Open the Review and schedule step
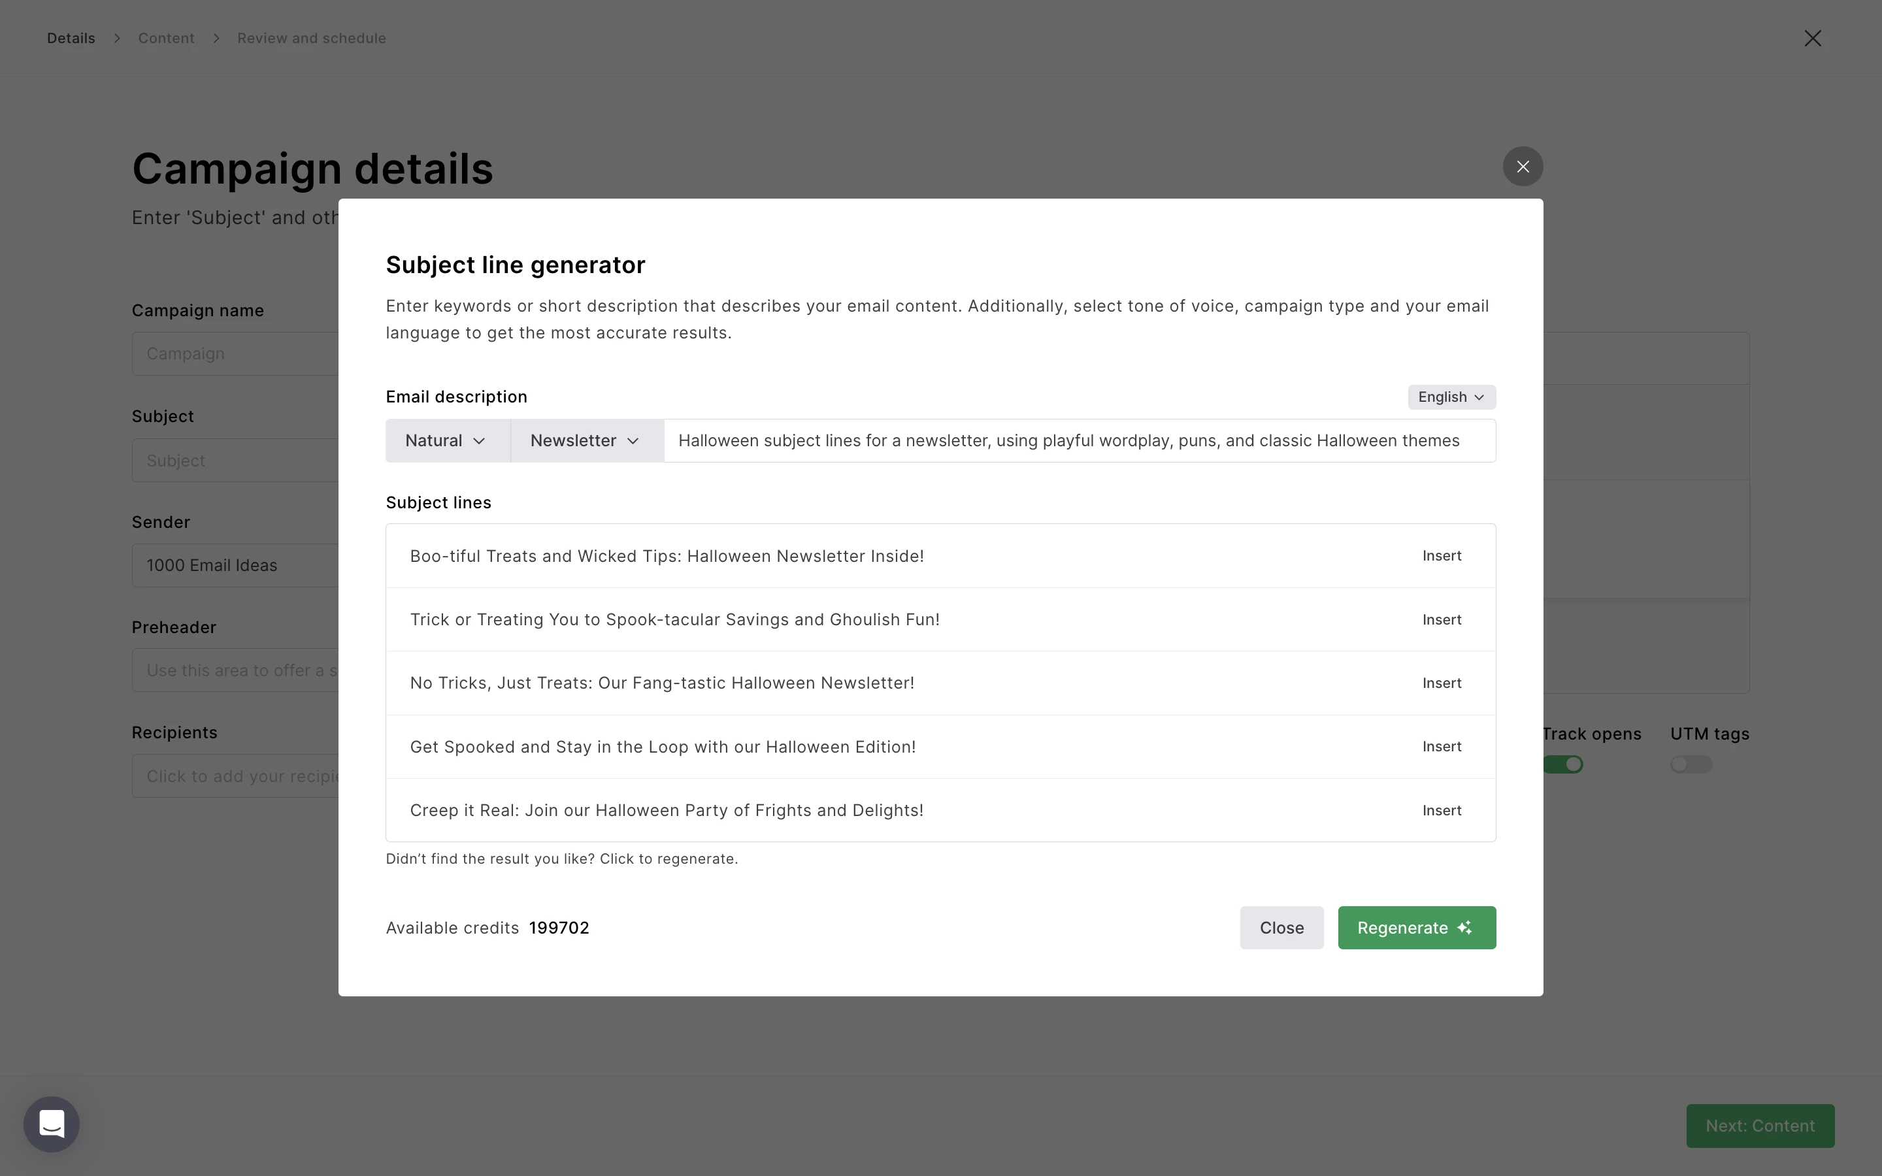1882x1176 pixels. tap(311, 38)
